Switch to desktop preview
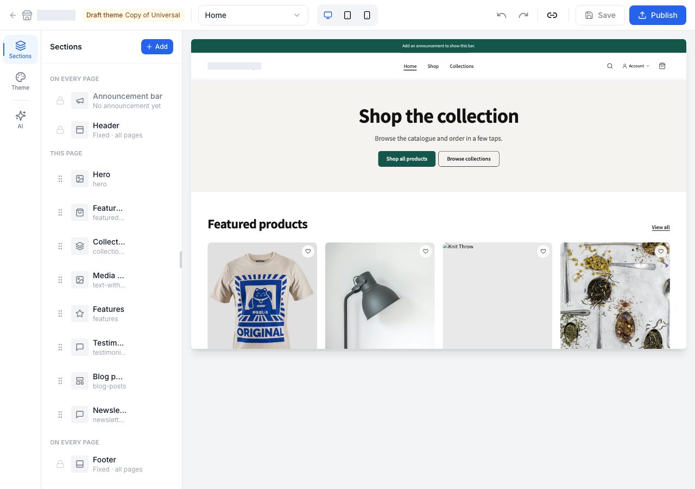 coord(328,15)
